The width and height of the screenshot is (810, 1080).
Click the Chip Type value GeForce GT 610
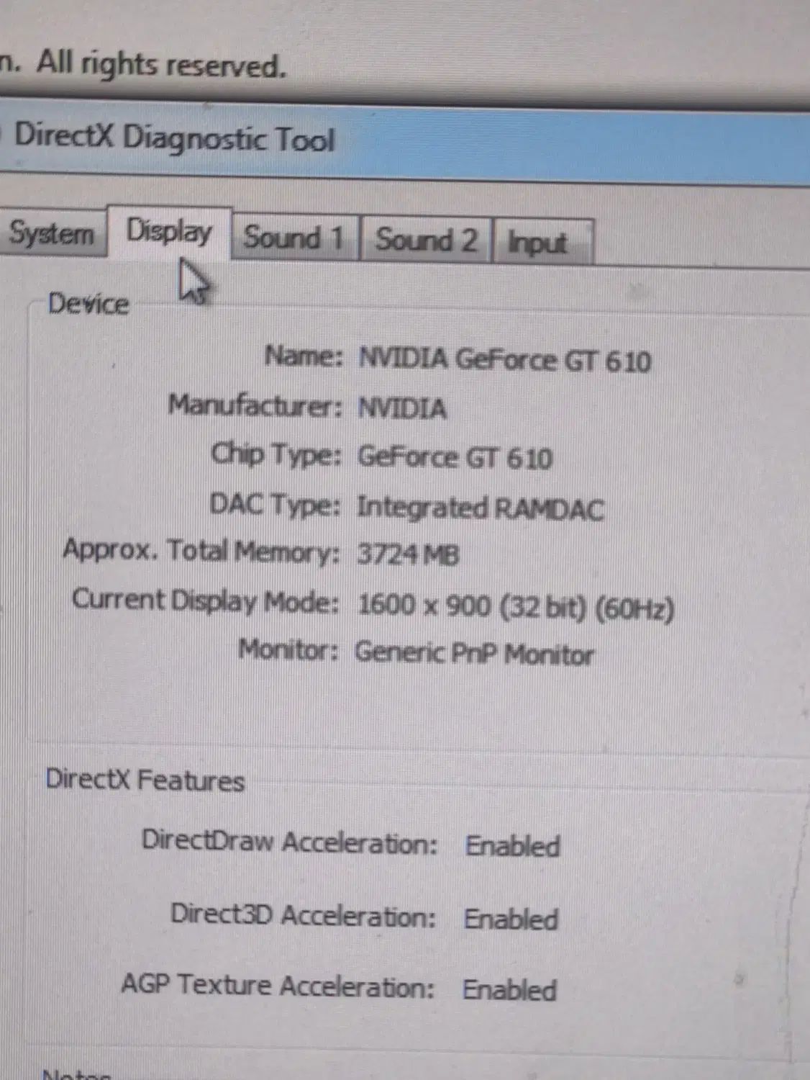[455, 457]
